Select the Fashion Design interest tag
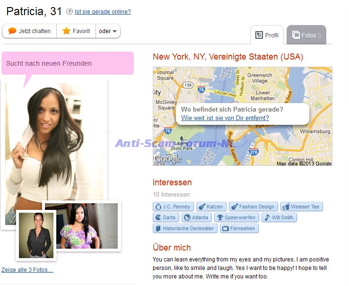The width and height of the screenshot is (349, 286). (253, 207)
